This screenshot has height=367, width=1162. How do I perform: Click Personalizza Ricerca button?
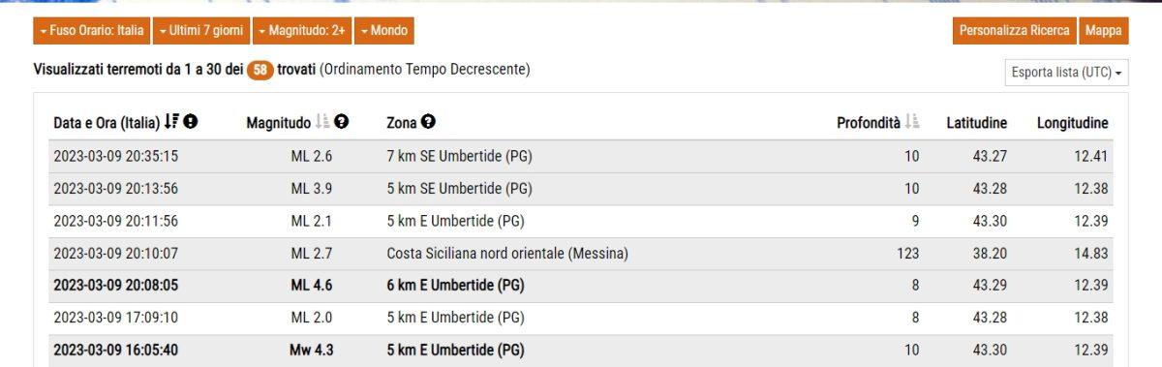tap(1014, 31)
